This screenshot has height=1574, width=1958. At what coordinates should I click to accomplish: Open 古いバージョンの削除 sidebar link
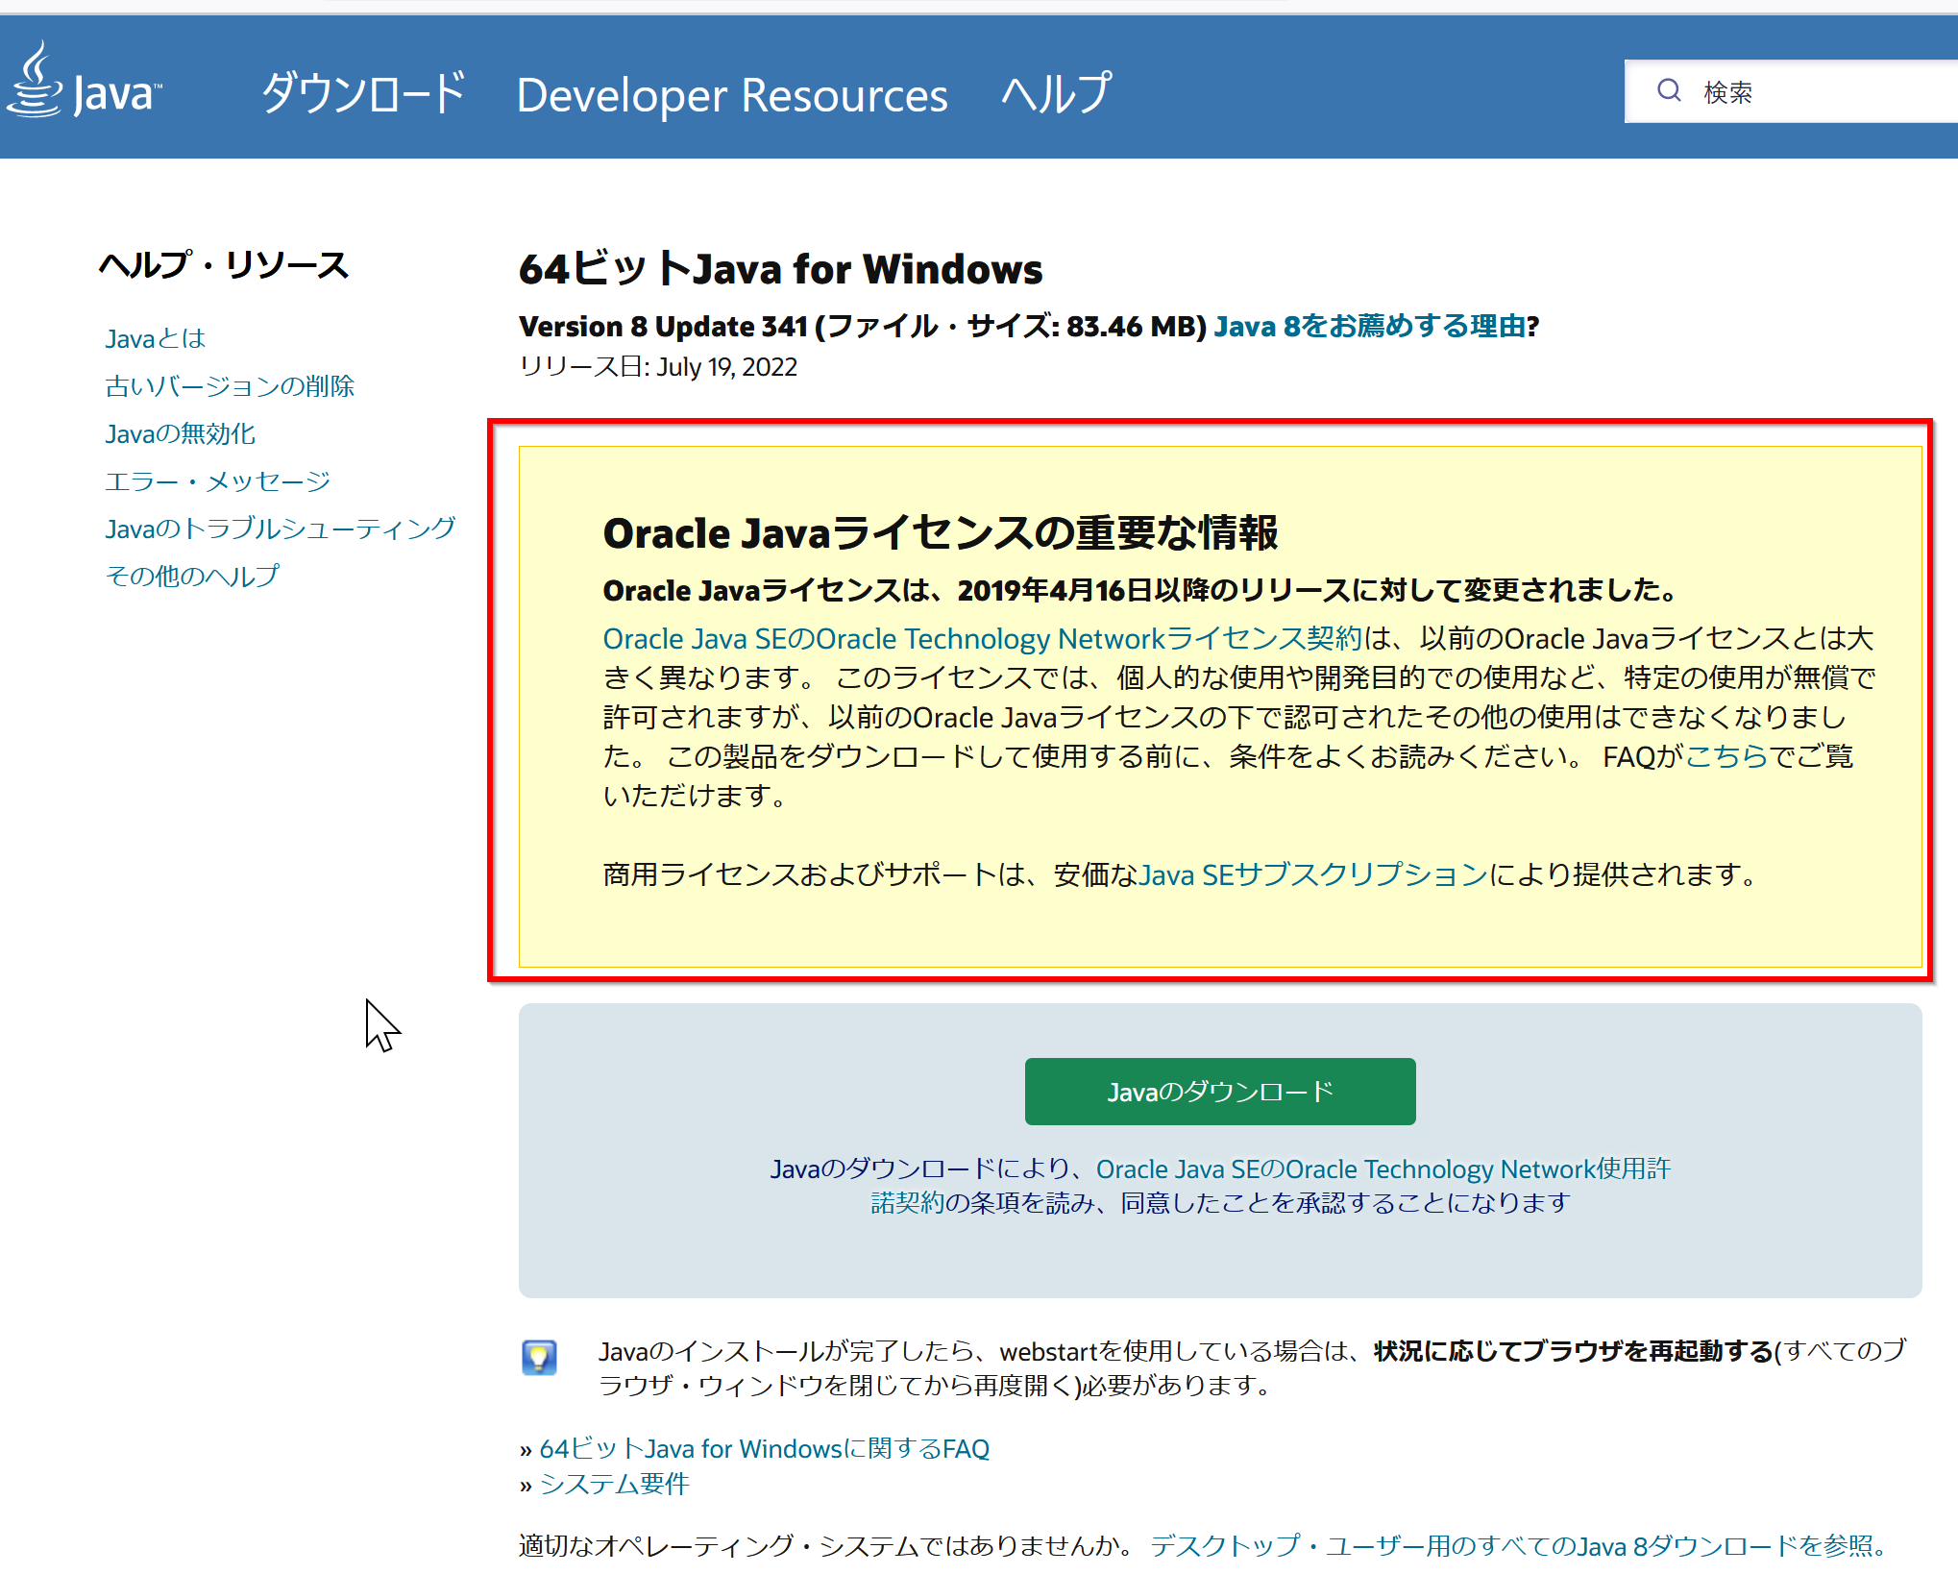(230, 385)
